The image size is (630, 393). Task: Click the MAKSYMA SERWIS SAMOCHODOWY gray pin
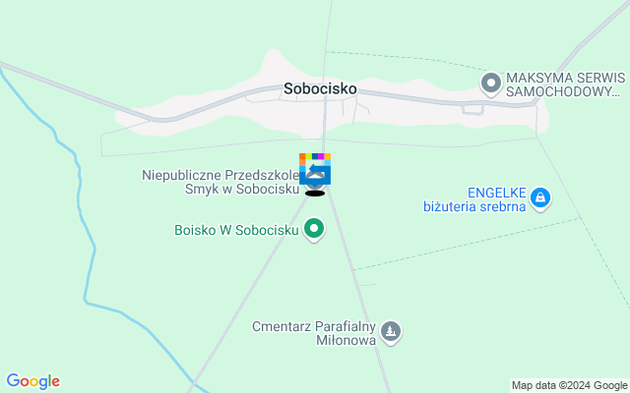(x=491, y=84)
